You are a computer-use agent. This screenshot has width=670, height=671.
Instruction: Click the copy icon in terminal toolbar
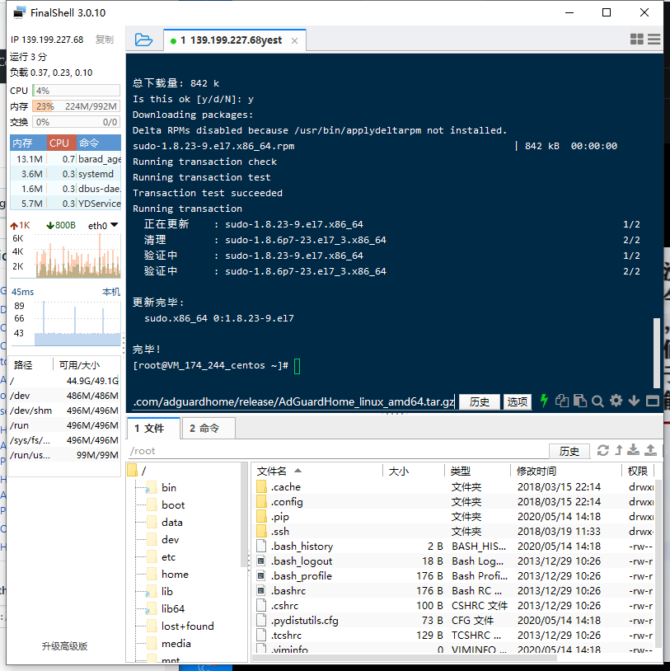click(x=562, y=401)
